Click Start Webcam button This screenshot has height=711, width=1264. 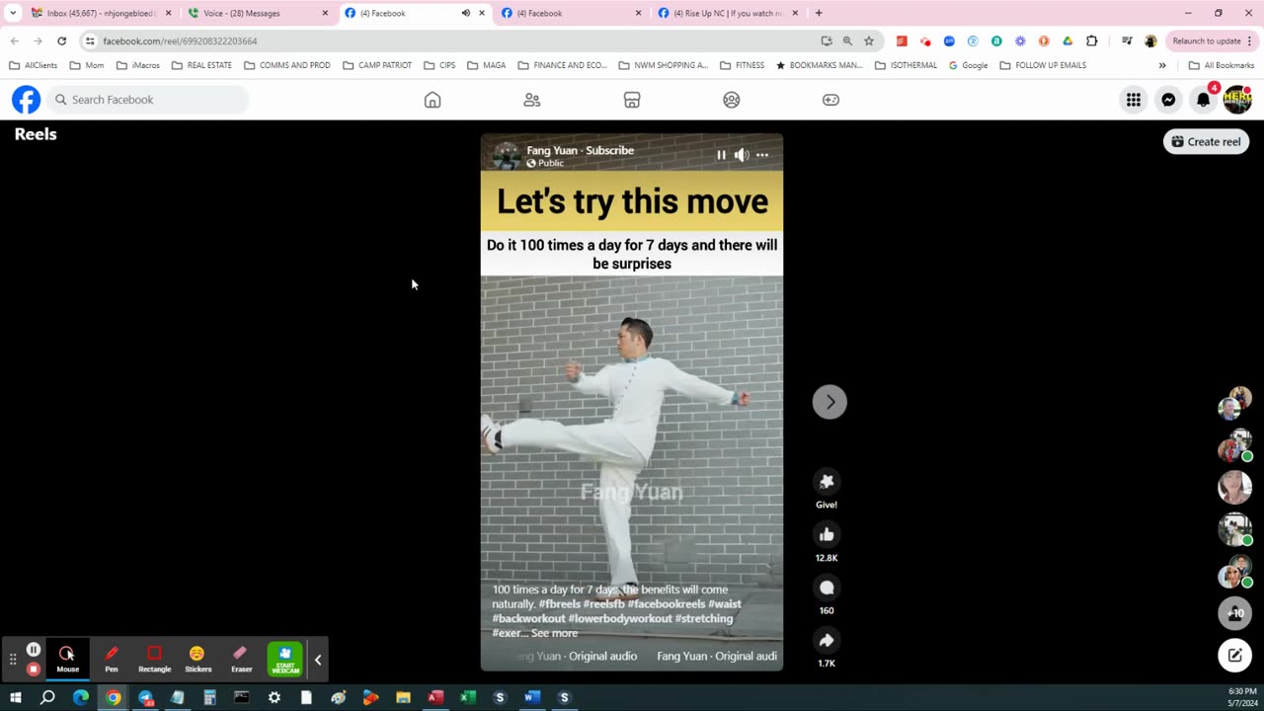pyautogui.click(x=284, y=659)
